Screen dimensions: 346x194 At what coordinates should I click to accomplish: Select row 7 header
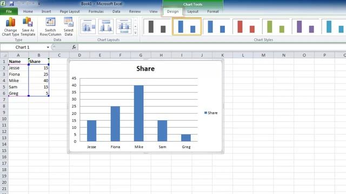(4, 100)
